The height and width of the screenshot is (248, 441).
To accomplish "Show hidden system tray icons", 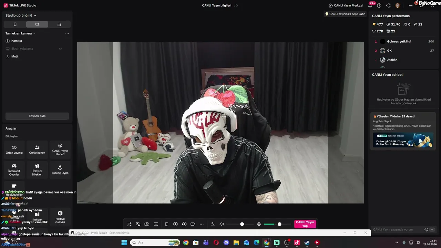I will pos(397,242).
